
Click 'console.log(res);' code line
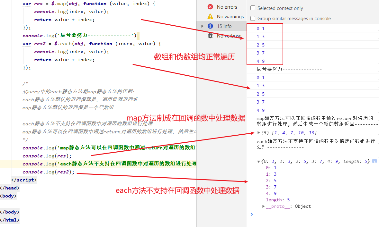coord(47,156)
